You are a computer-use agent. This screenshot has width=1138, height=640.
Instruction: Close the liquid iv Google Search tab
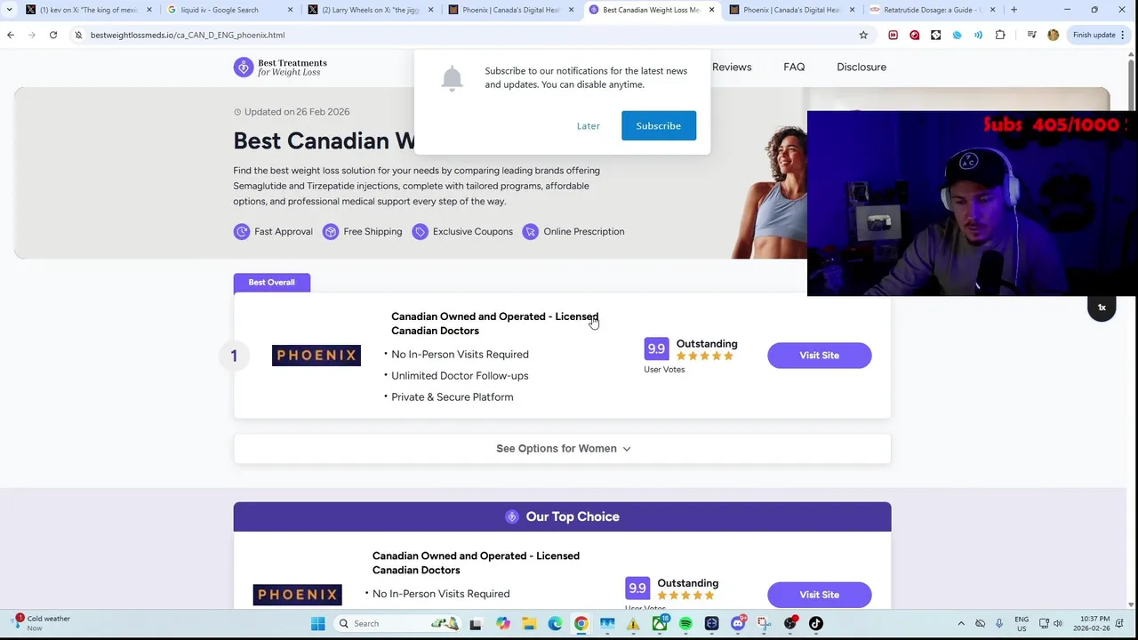click(290, 10)
